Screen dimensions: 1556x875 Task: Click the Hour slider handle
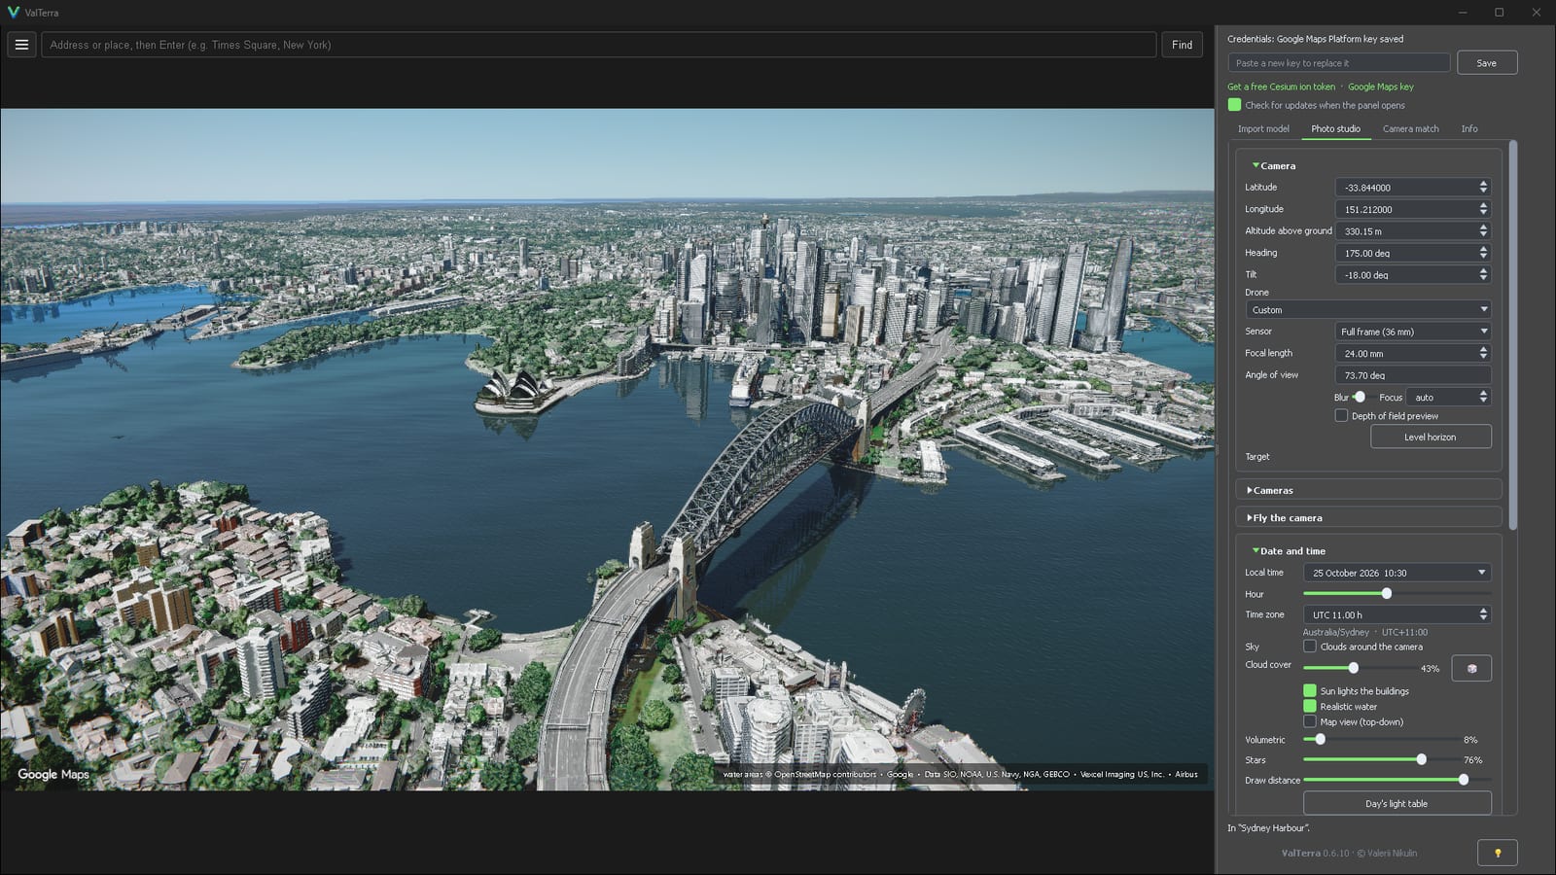[1387, 593]
